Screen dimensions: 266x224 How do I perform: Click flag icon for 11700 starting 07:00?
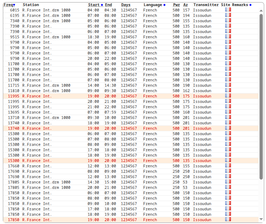click(228, 80)
